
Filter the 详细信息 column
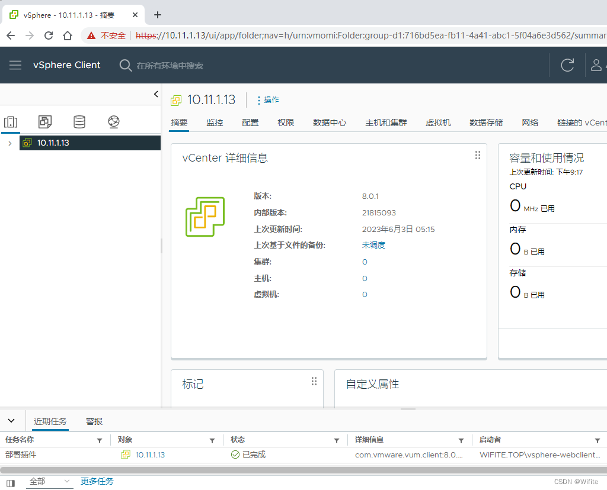point(461,440)
